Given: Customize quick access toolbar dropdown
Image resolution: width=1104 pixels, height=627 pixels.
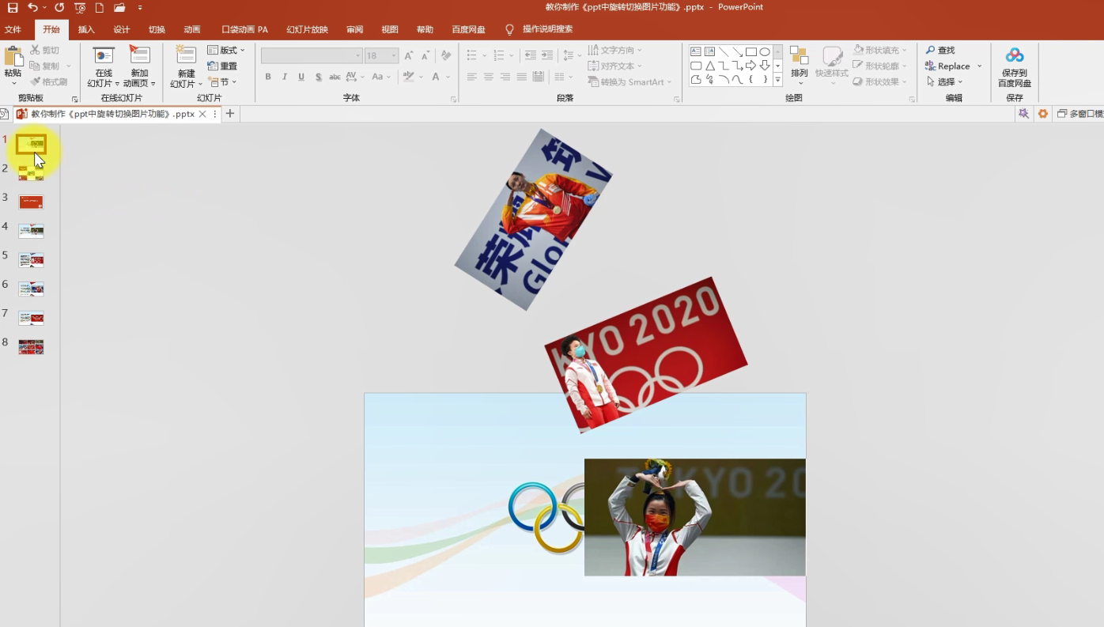Looking at the screenshot, I should coord(140,8).
